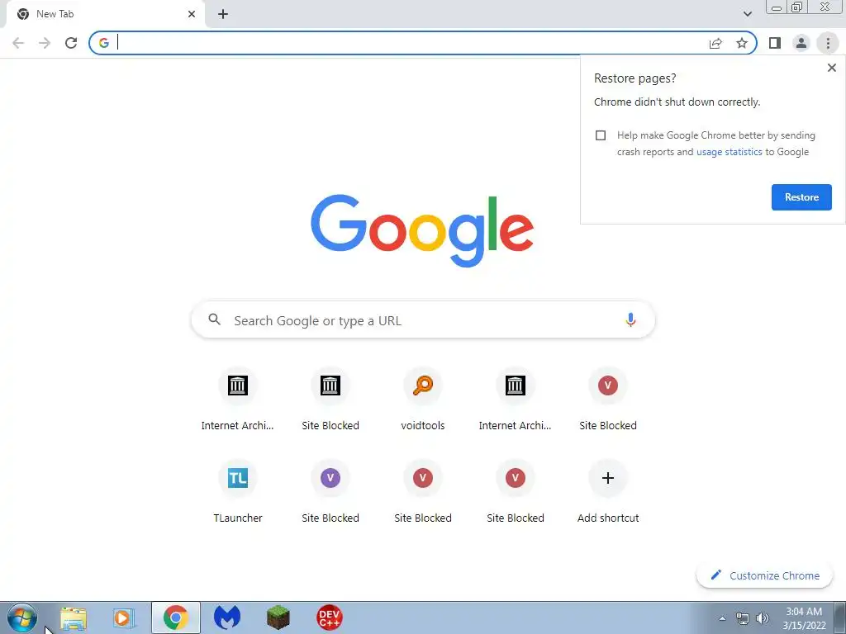Click the share page icon in address bar
846x634 pixels.
715,43
